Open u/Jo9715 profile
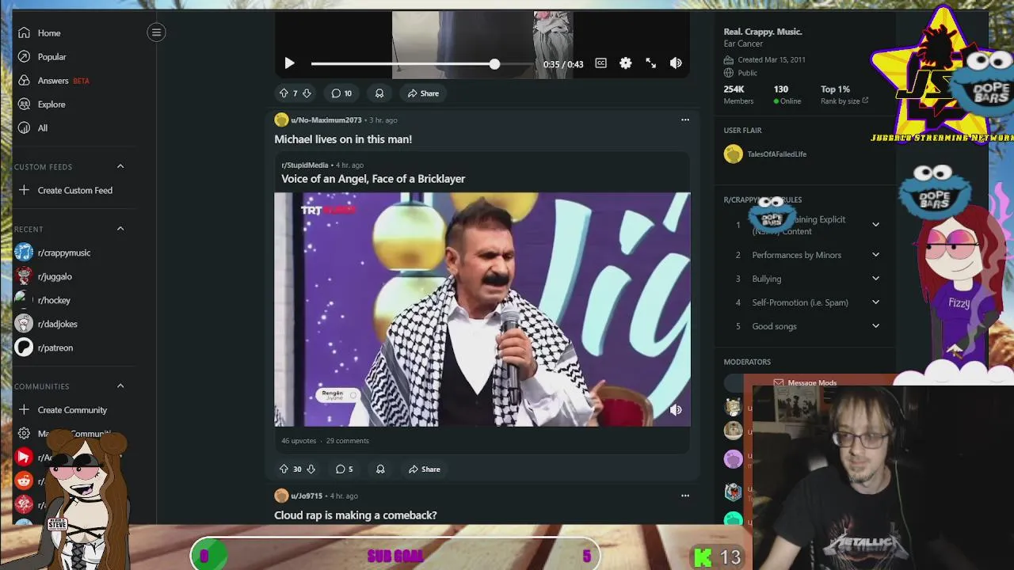1014x570 pixels. pos(307,496)
